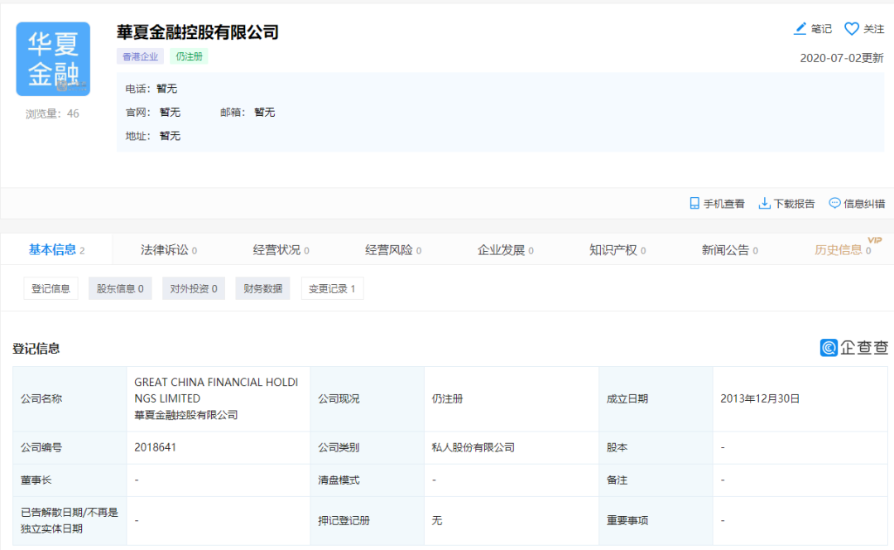Click the 企查查 brand logo icon
Image resolution: width=894 pixels, height=550 pixels.
(x=829, y=347)
